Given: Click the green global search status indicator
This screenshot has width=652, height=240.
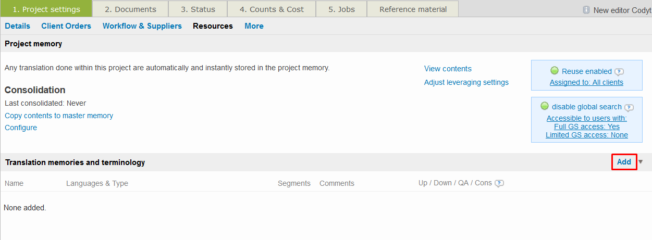Looking at the screenshot, I should (545, 106).
